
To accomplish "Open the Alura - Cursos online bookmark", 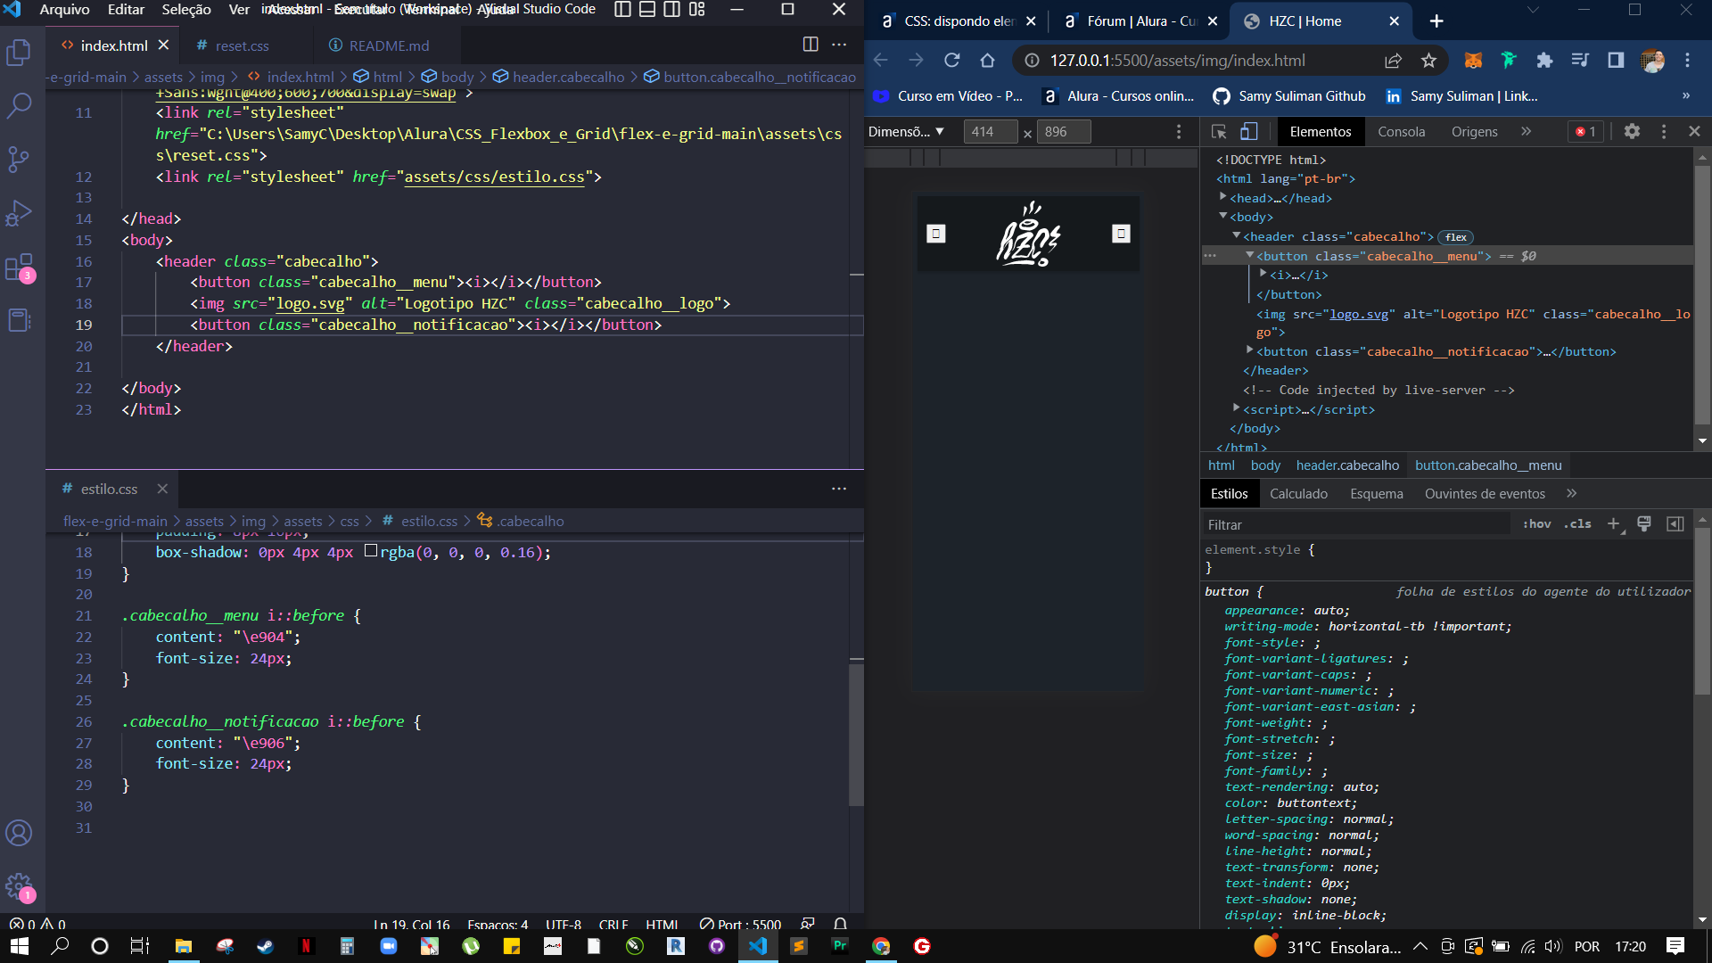I will pyautogui.click(x=1118, y=96).
